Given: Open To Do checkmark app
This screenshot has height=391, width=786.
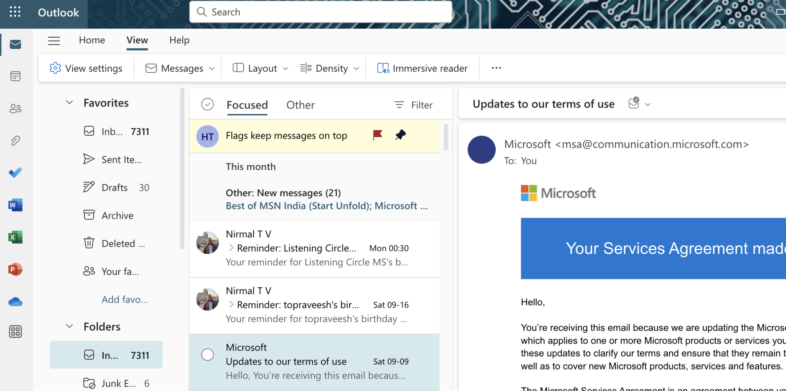Looking at the screenshot, I should click(15, 173).
